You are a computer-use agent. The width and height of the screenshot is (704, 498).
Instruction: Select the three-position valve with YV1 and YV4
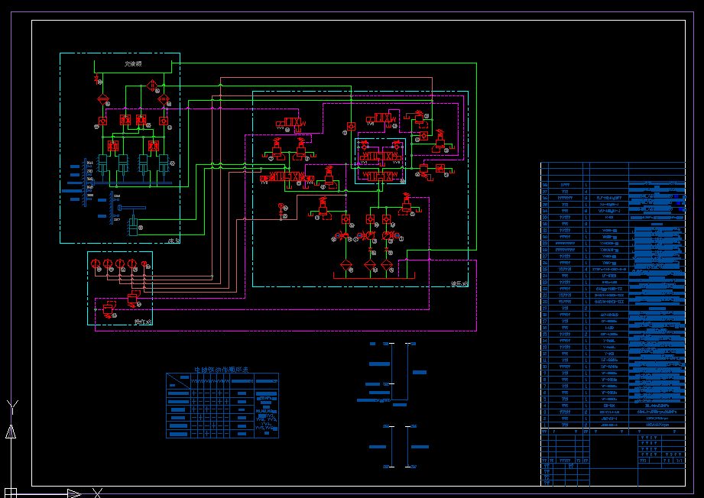pos(287,177)
